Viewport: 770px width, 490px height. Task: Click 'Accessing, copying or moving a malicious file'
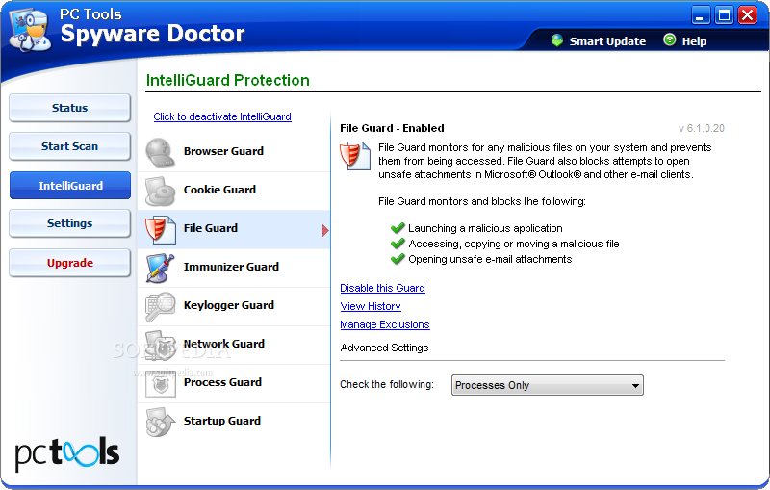[x=514, y=244]
